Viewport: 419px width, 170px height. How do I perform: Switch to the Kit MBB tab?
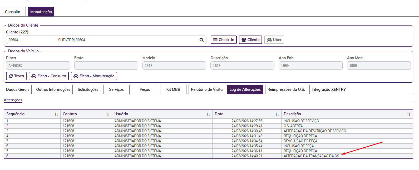(x=173, y=89)
